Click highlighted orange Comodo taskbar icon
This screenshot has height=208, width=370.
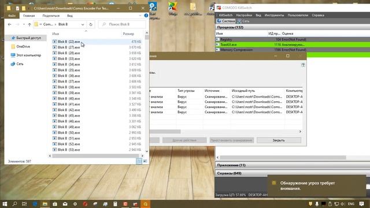pyautogui.click(x=145, y=204)
